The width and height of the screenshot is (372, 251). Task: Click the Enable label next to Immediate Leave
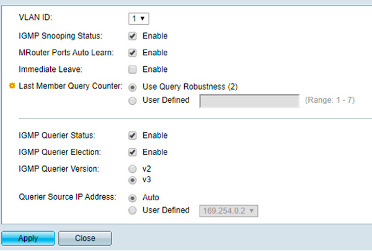(x=155, y=69)
